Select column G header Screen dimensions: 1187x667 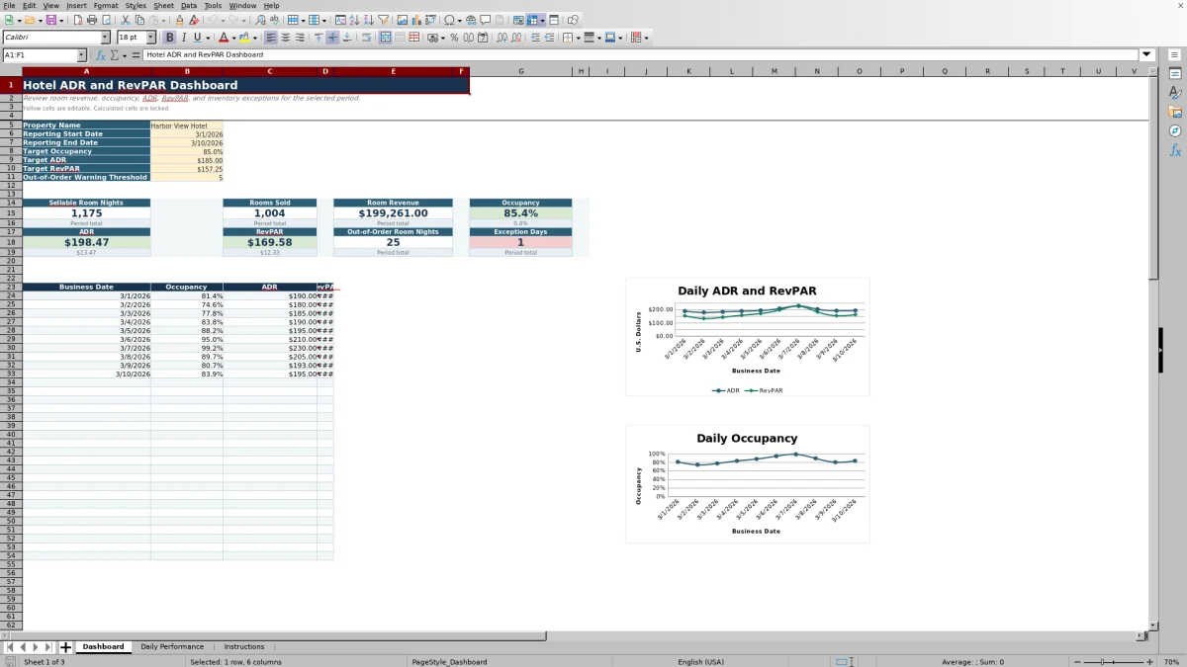point(521,71)
